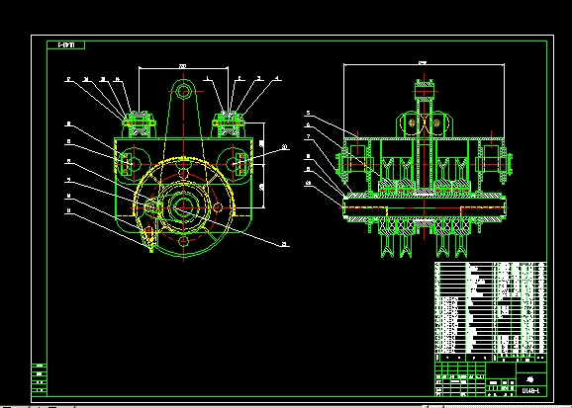Click part callout number 4
This screenshot has height=408, width=572.
click(x=277, y=78)
